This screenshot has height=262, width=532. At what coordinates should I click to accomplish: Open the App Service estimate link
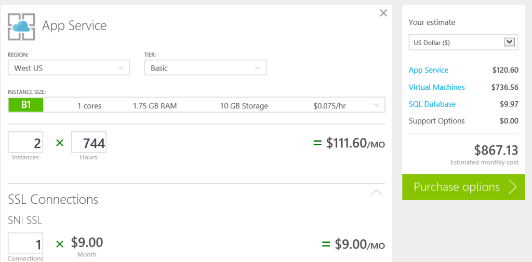429,70
